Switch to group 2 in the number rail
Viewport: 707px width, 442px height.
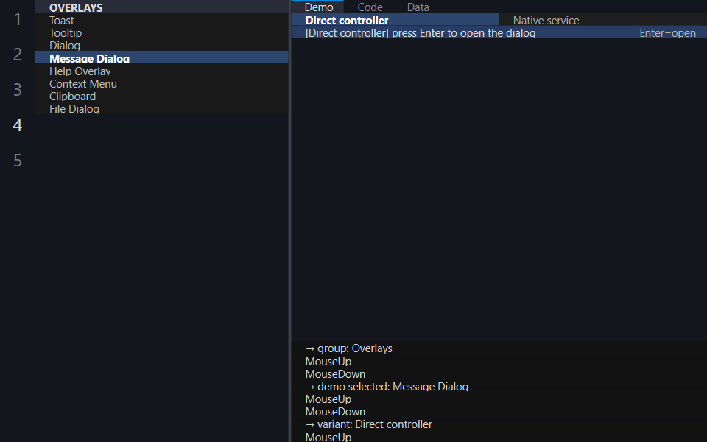[x=18, y=54]
